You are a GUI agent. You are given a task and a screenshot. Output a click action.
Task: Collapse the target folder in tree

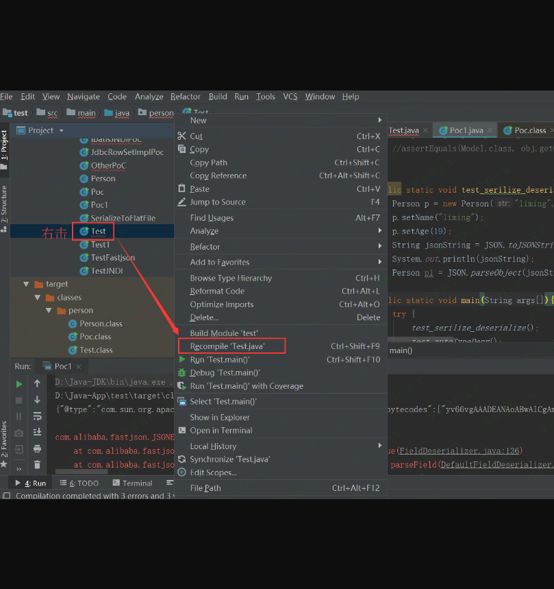pos(27,285)
